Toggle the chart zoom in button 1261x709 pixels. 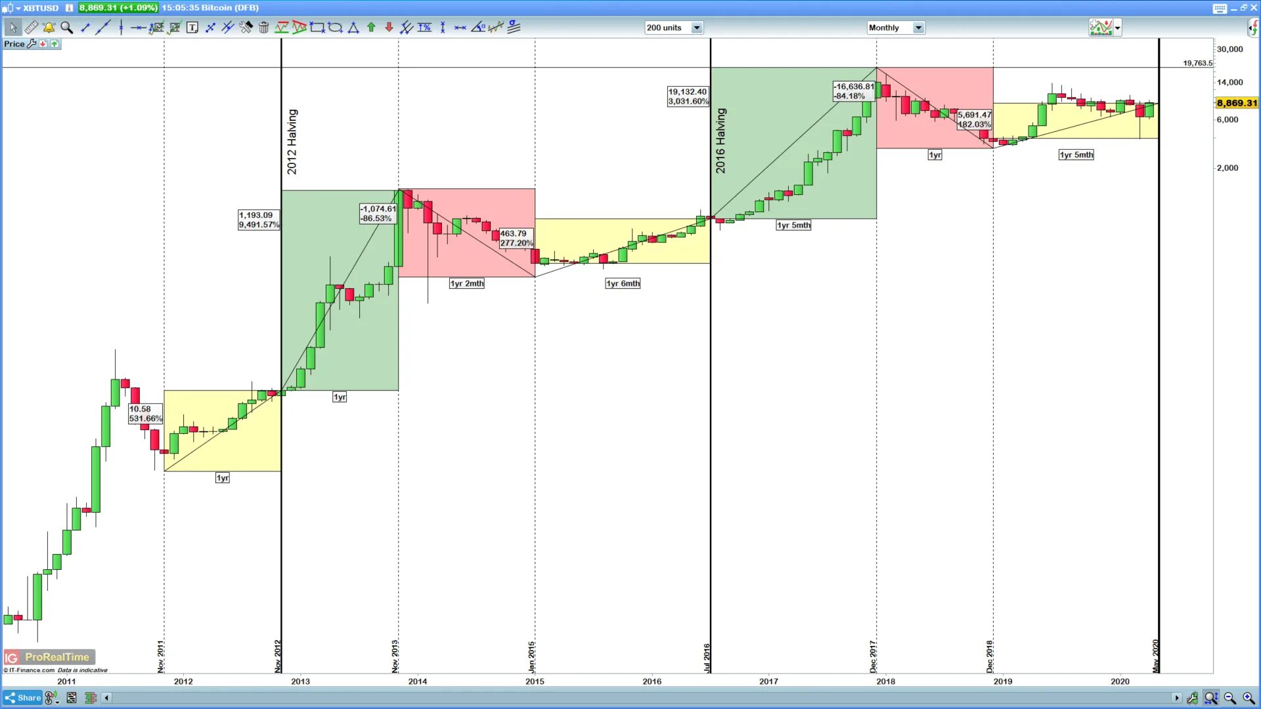coord(1249,698)
